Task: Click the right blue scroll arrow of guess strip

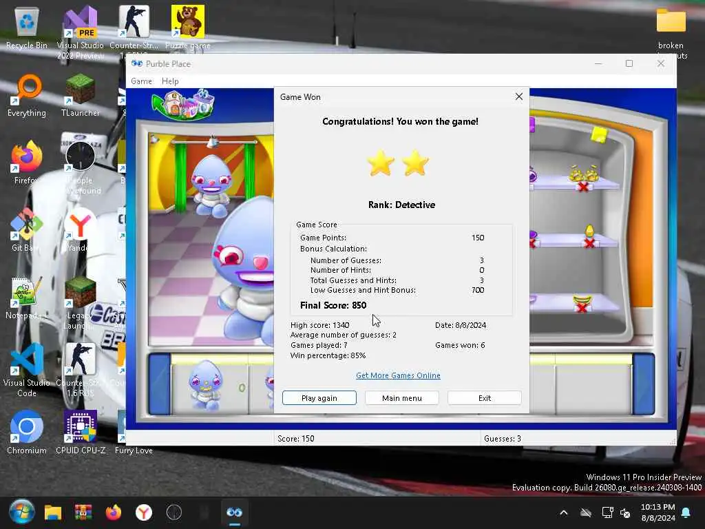Action: (x=644, y=384)
